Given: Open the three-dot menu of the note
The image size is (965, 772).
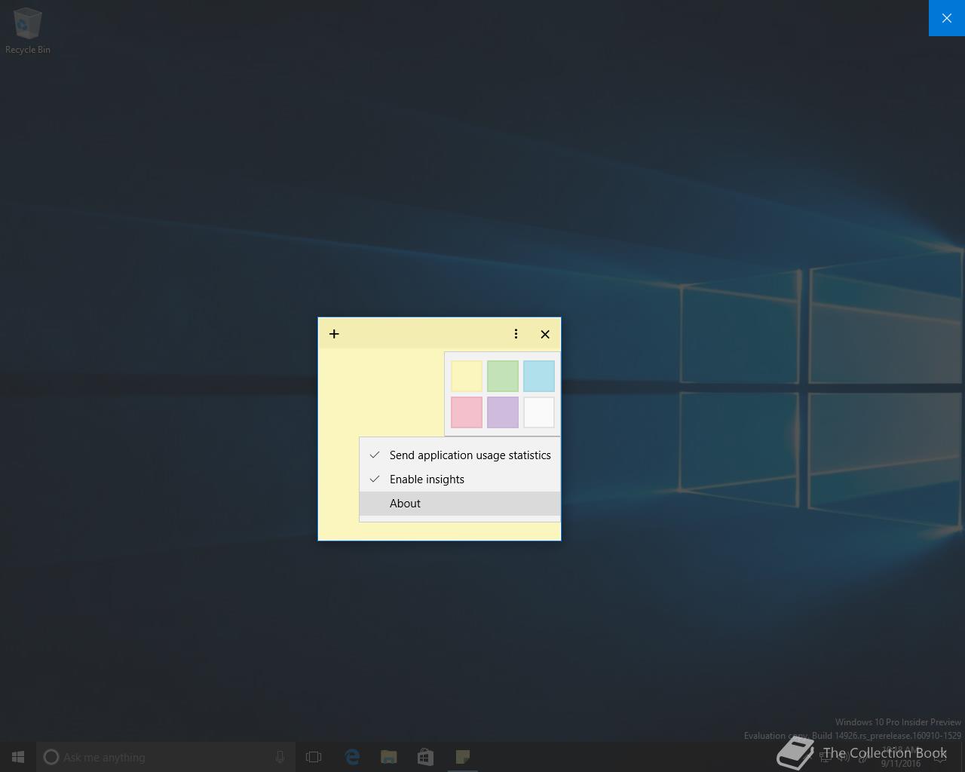Looking at the screenshot, I should point(516,334).
